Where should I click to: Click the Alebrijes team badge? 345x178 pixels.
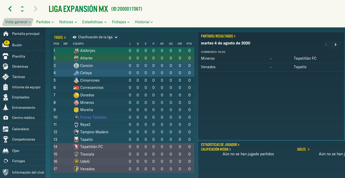(76, 51)
